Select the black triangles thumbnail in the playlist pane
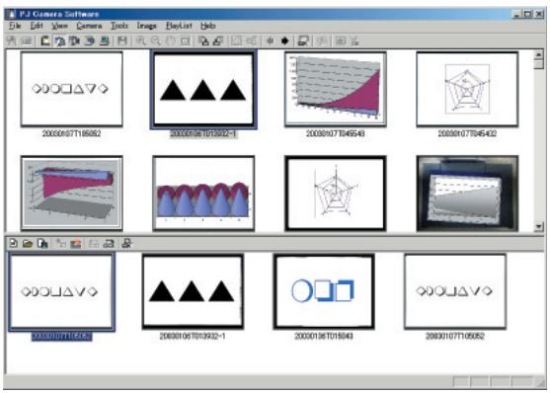 coord(193,291)
